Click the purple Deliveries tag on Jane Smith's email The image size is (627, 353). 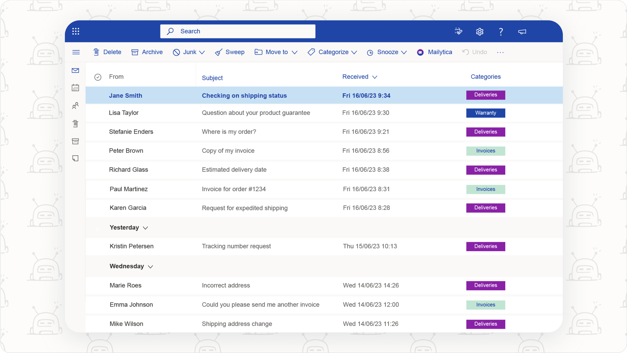(485, 95)
